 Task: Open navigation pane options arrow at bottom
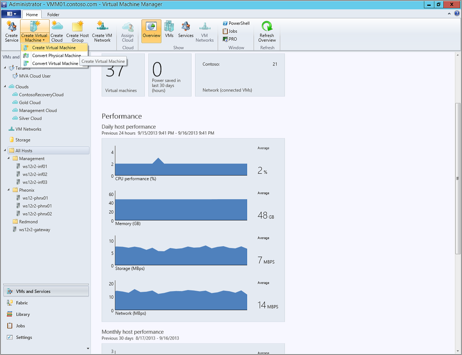click(88, 349)
